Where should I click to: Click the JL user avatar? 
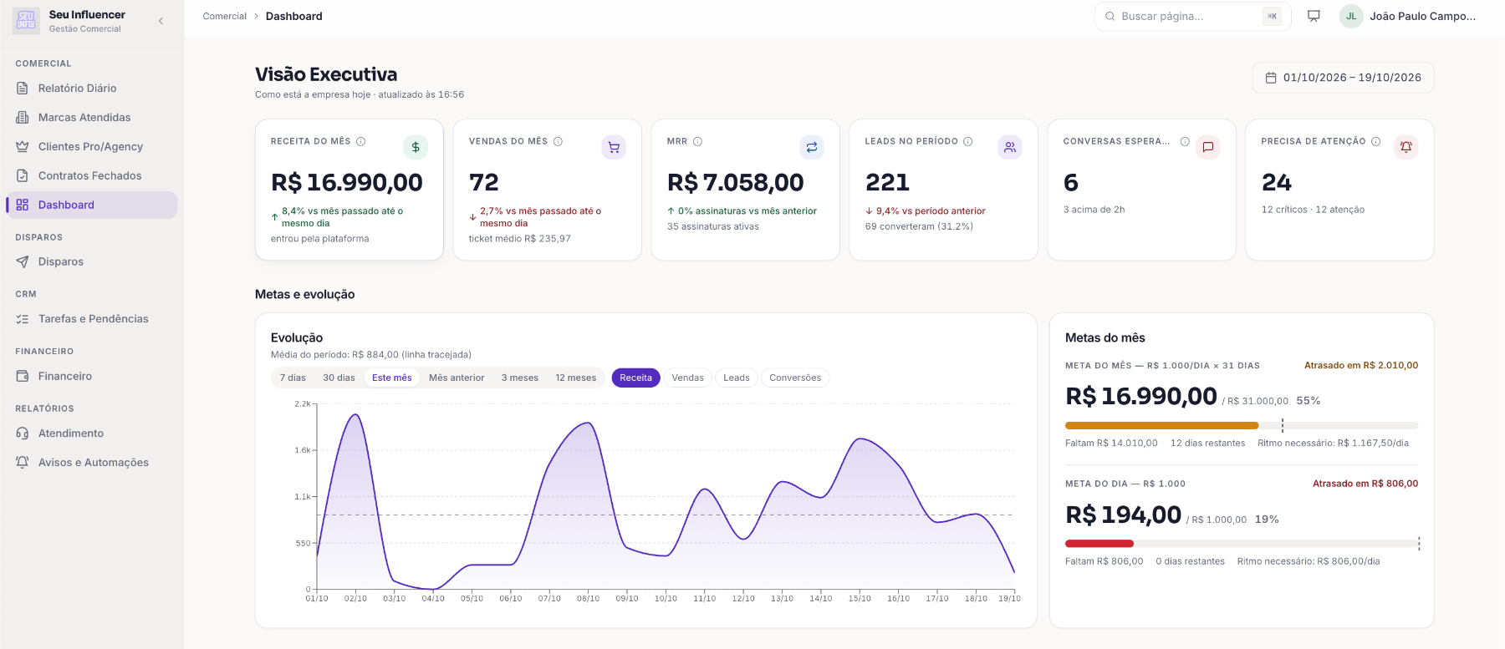(x=1351, y=16)
